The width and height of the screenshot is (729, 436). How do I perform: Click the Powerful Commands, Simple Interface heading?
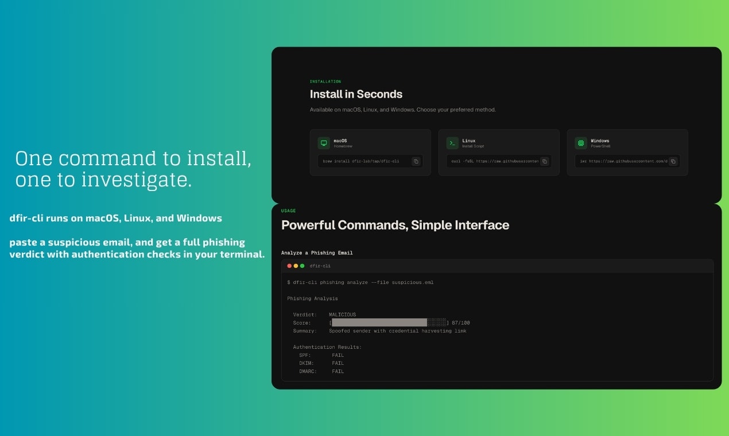(x=395, y=225)
